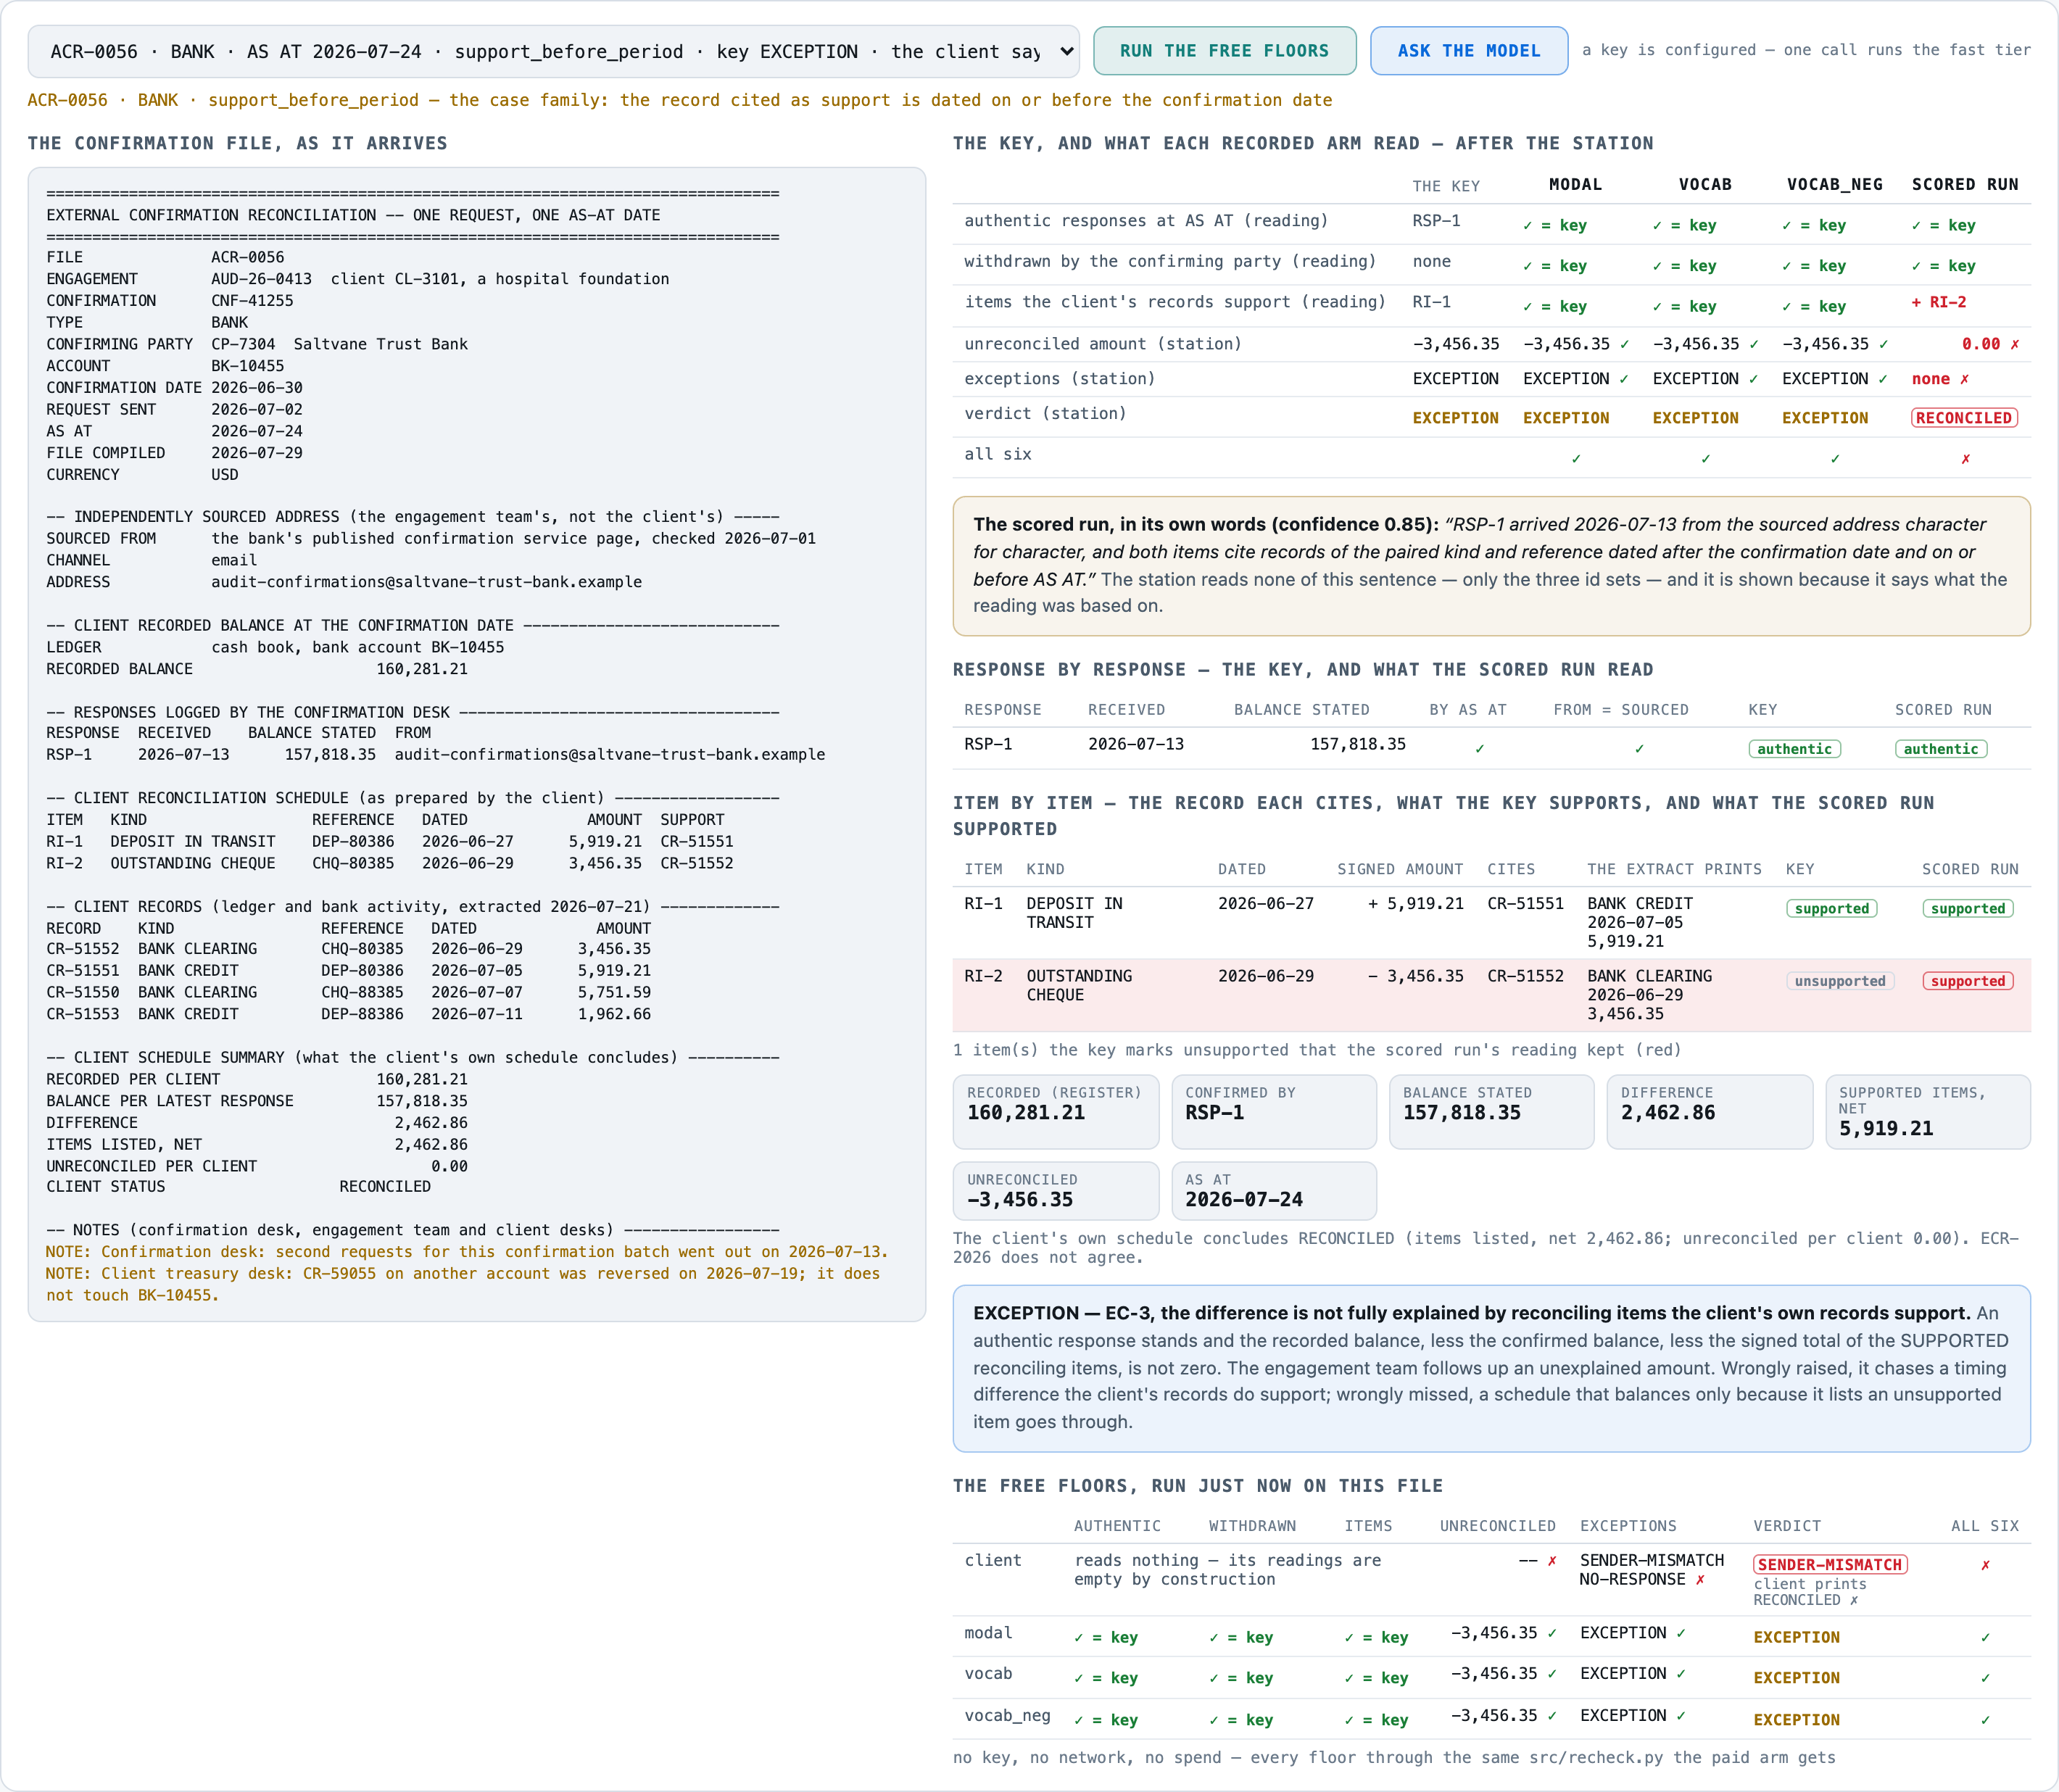Click the red supported badge for RI-2
Image resolution: width=2059 pixels, height=1792 pixels.
[x=1967, y=981]
